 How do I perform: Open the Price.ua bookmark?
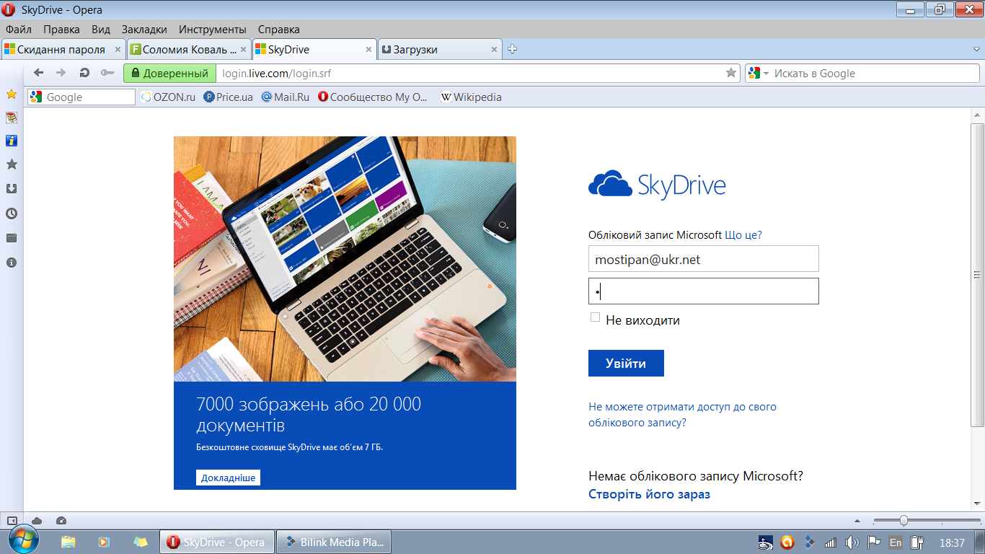[229, 97]
